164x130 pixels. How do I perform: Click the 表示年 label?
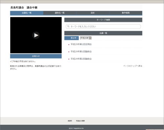[x=72, y=38]
